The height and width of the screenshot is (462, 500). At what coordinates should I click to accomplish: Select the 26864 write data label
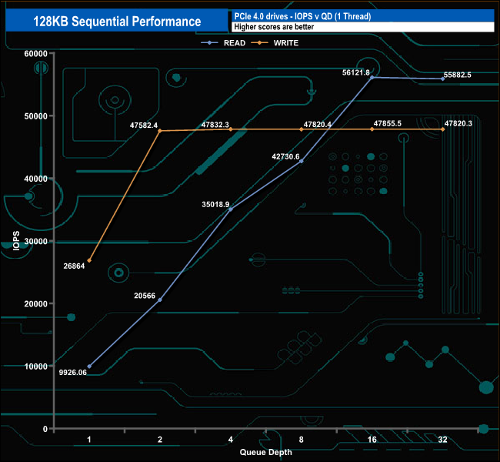click(74, 266)
